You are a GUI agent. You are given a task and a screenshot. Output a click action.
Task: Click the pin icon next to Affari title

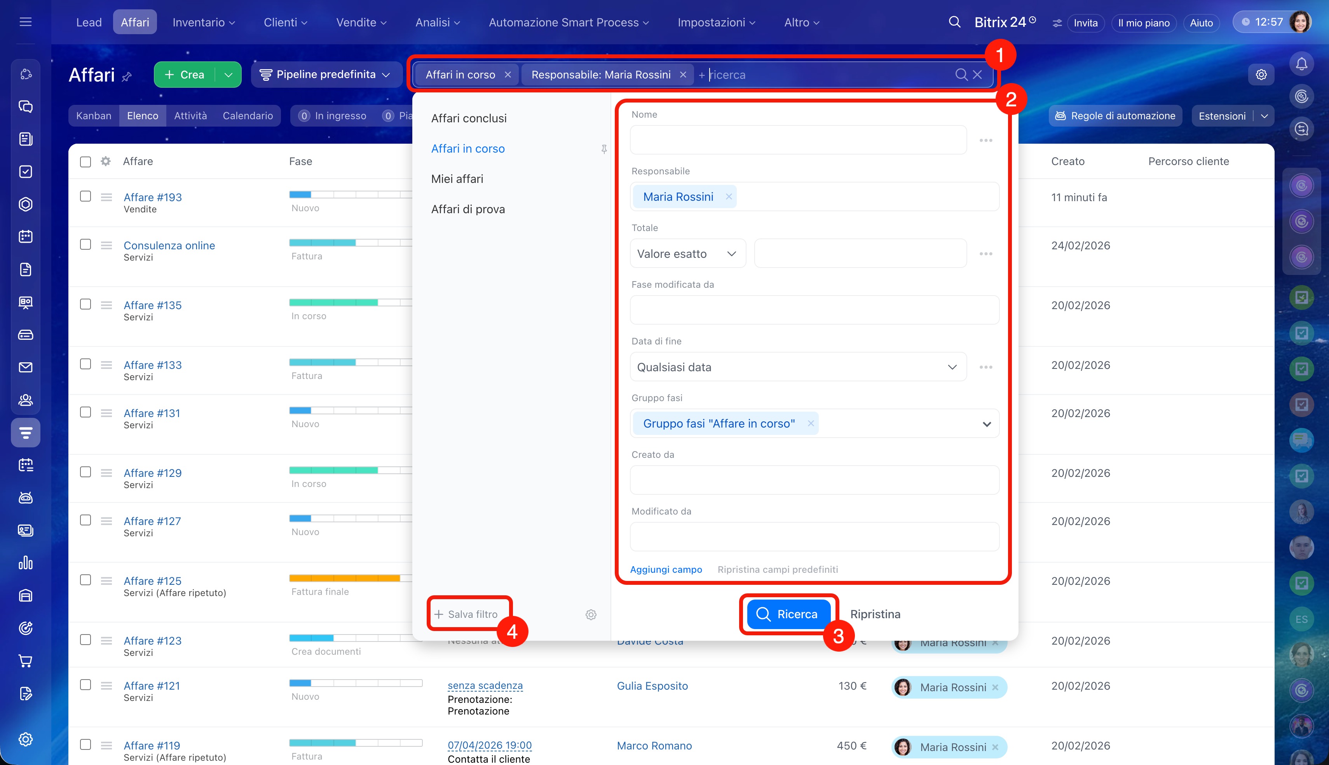tap(127, 77)
